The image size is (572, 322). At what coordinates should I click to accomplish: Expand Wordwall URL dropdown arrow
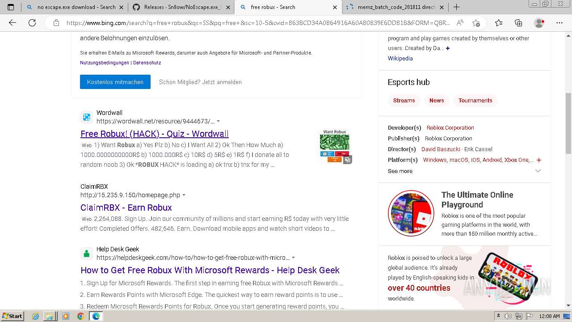(218, 121)
